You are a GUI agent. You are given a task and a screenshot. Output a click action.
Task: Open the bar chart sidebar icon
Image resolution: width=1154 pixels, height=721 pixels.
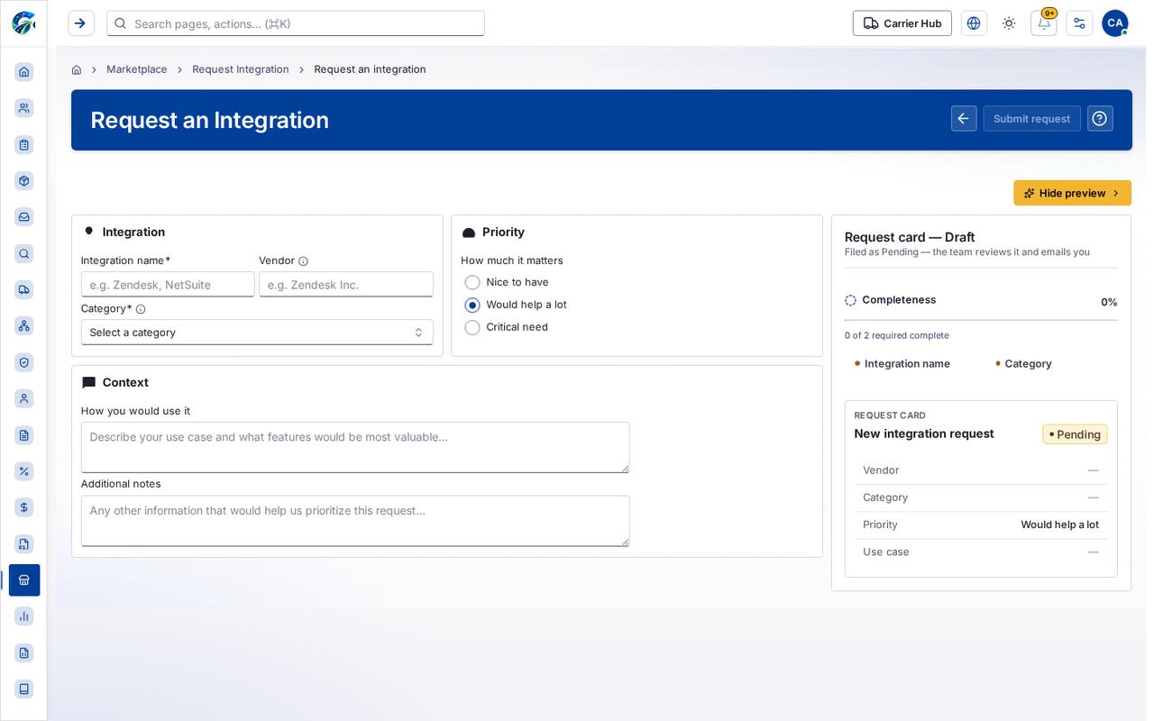(x=24, y=616)
